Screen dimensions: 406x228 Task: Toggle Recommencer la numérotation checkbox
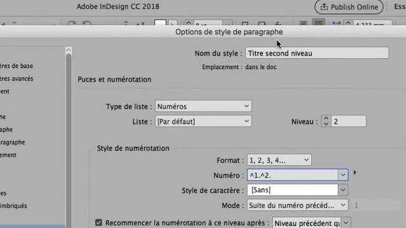[x=98, y=222]
